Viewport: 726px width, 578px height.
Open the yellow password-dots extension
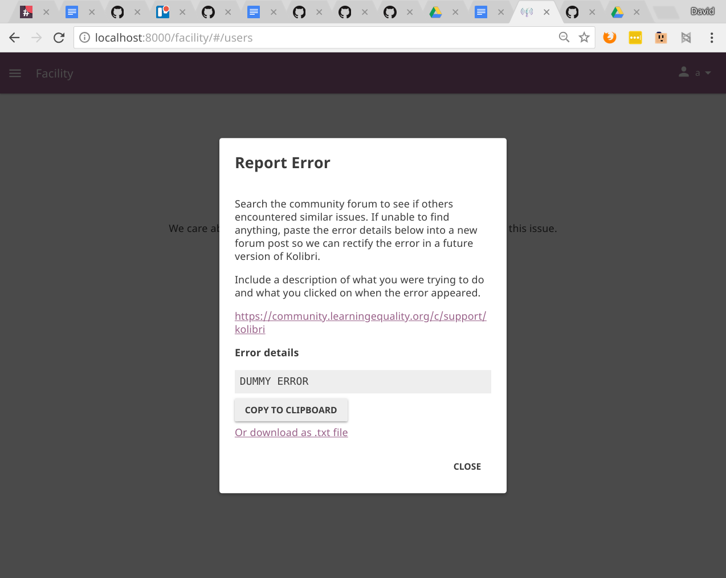click(635, 38)
